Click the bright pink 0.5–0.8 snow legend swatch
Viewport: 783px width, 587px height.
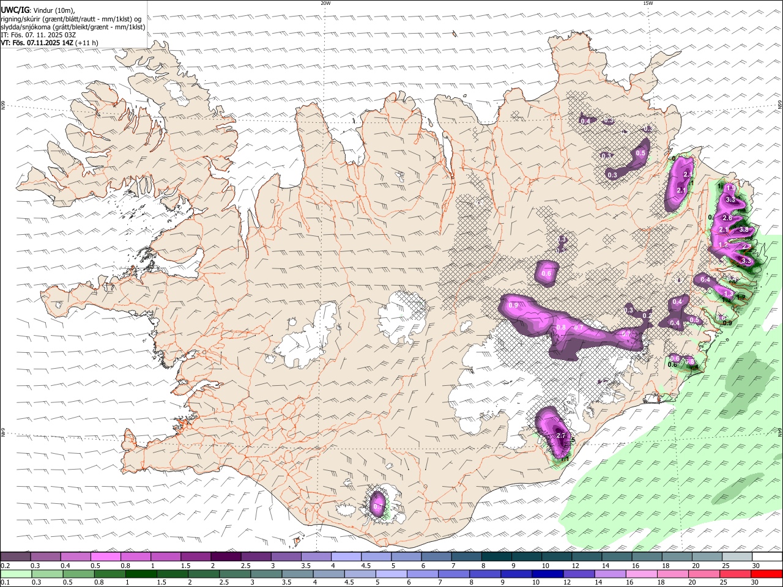tap(105, 556)
